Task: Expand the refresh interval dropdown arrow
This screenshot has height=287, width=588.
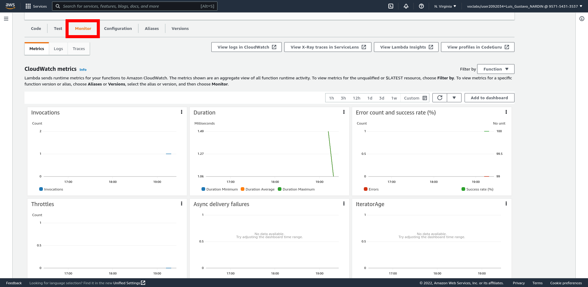Action: [x=454, y=98]
